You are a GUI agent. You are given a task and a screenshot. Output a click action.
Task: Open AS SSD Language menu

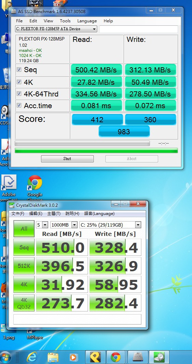(x=87, y=21)
